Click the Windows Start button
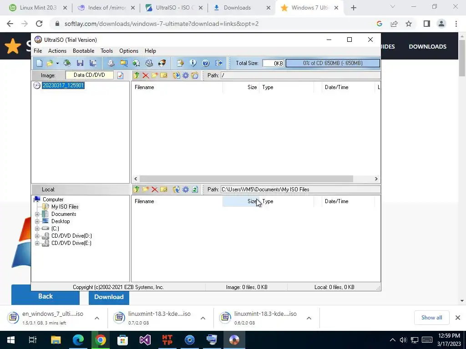Viewport: 466px width, 349px height. point(11,340)
